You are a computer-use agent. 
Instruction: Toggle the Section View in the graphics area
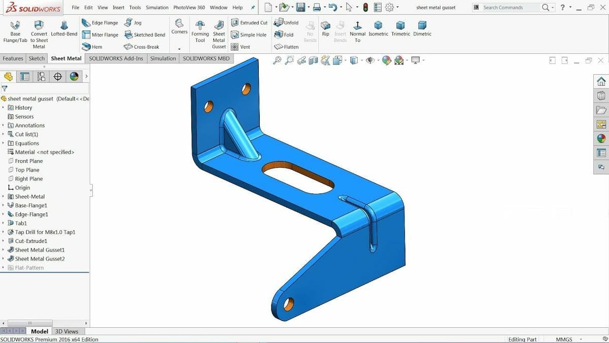click(314, 60)
